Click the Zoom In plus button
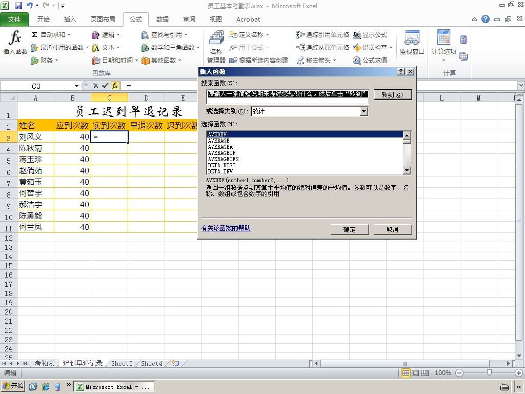525x394 pixels. pyautogui.click(x=519, y=373)
